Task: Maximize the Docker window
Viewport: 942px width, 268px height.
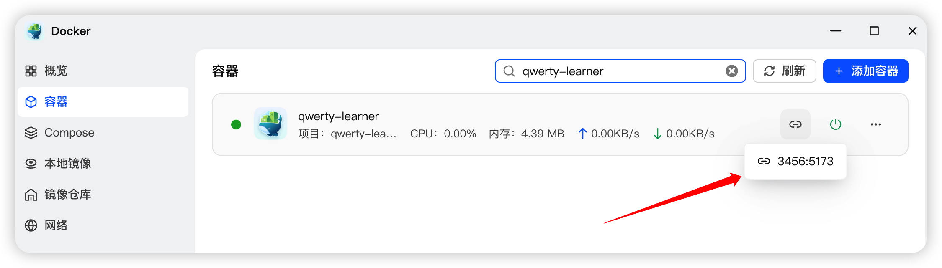Action: coord(874,31)
